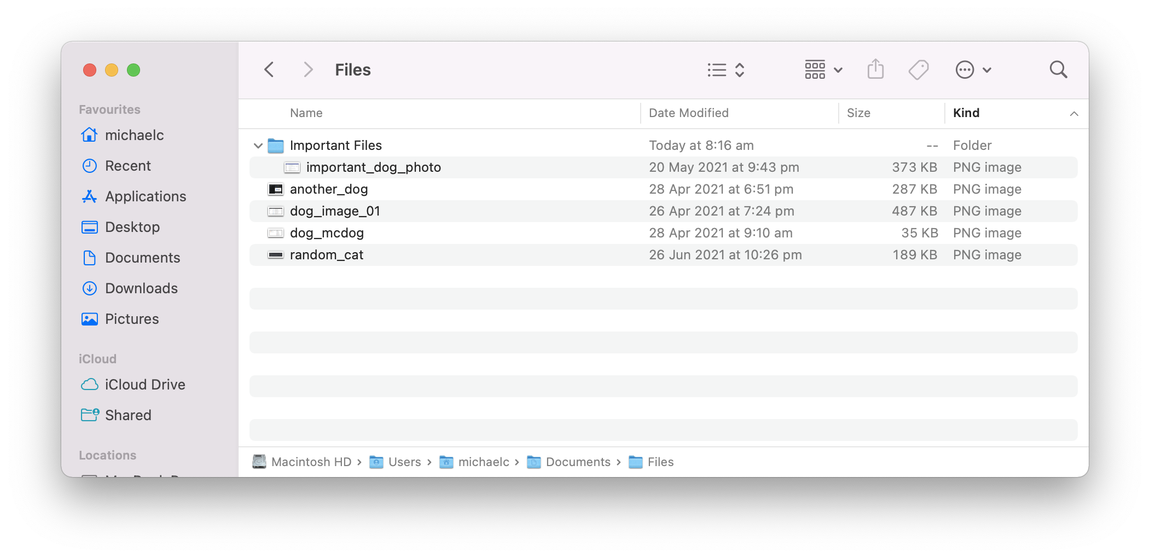The image size is (1150, 558).
Task: Open the Shared section under iCloud
Action: click(x=128, y=415)
